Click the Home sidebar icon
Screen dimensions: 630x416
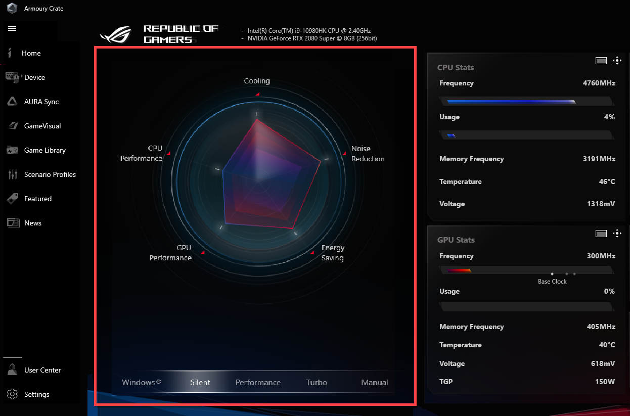11,53
